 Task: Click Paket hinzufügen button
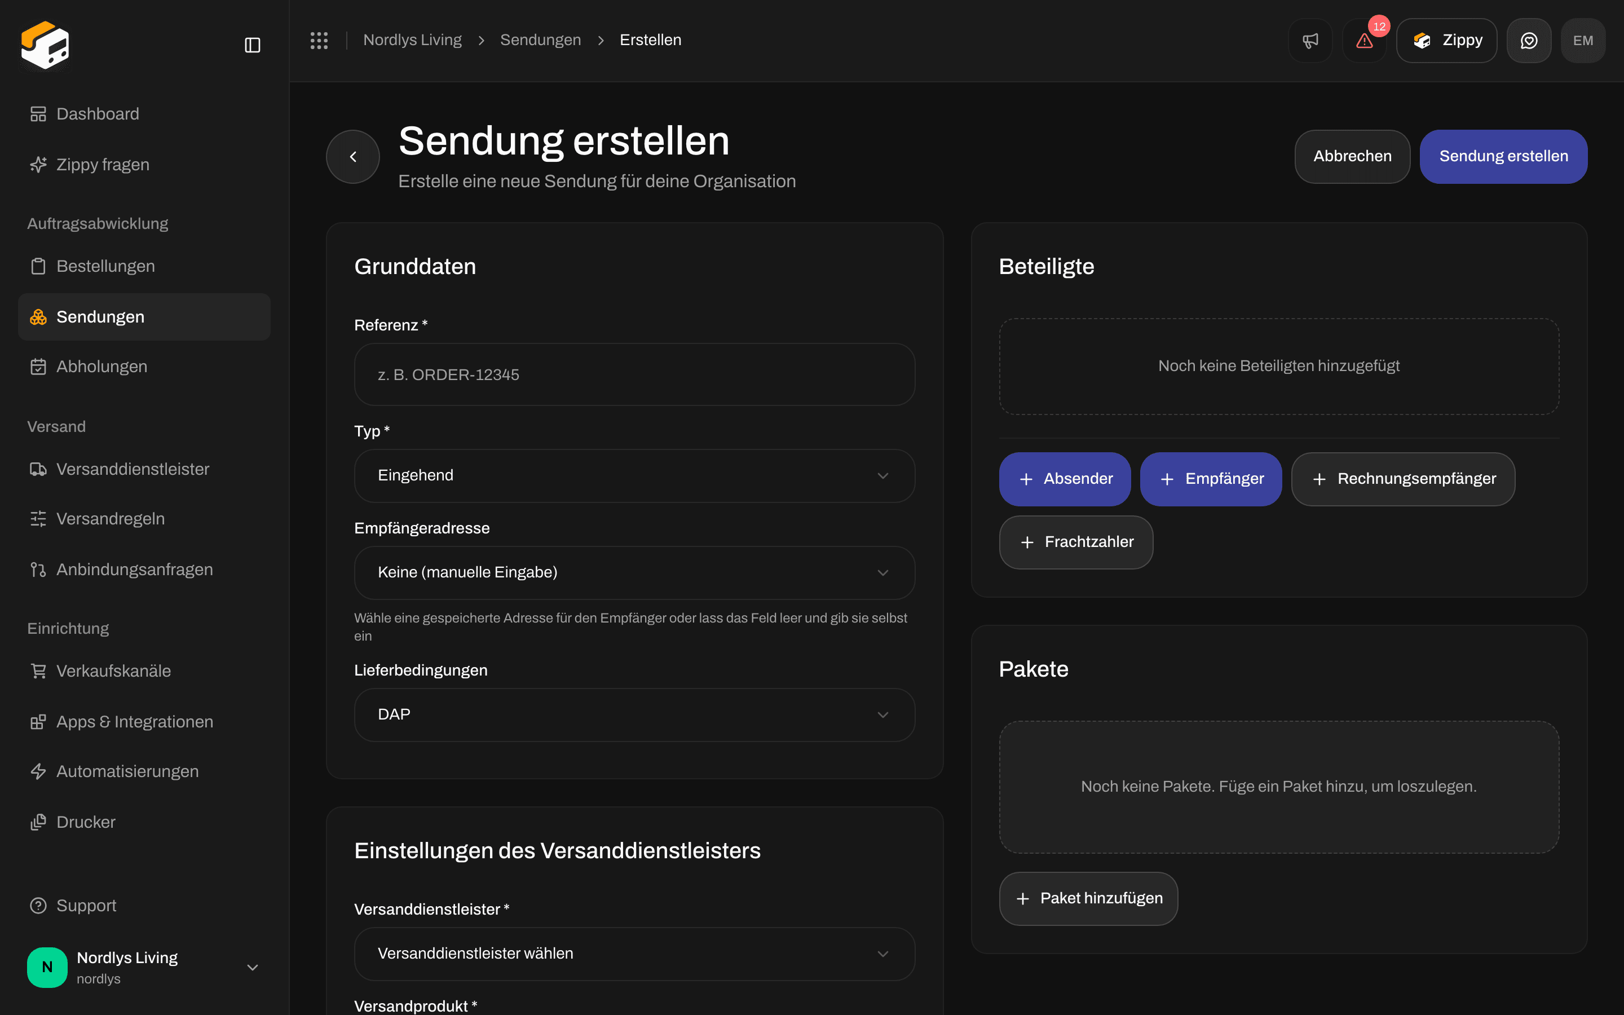(1088, 899)
